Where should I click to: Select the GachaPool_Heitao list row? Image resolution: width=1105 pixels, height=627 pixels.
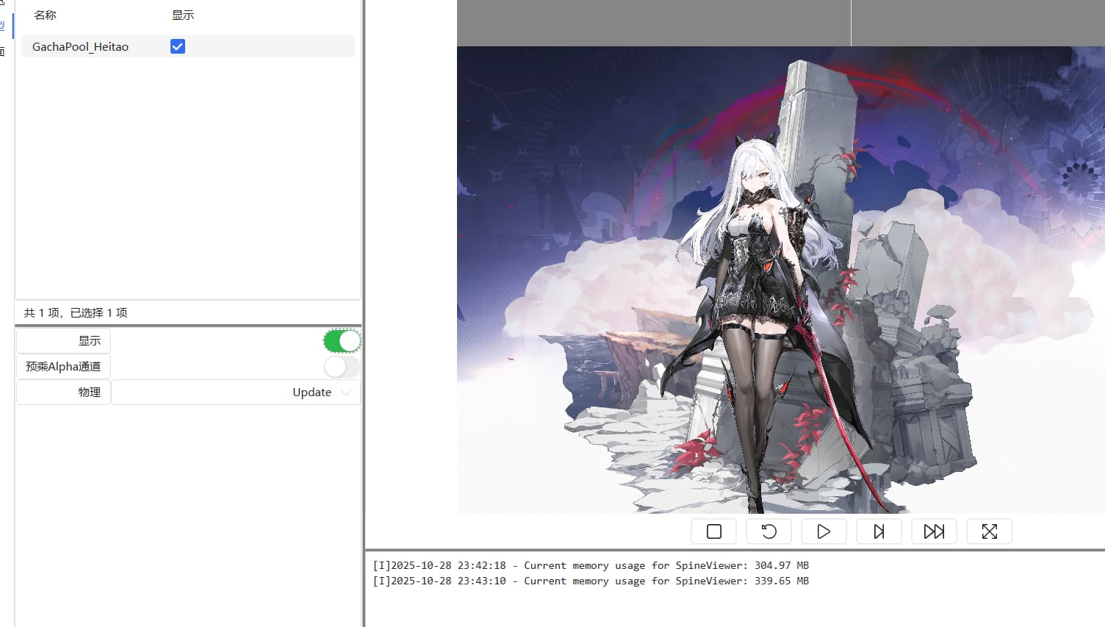pyautogui.click(x=81, y=47)
